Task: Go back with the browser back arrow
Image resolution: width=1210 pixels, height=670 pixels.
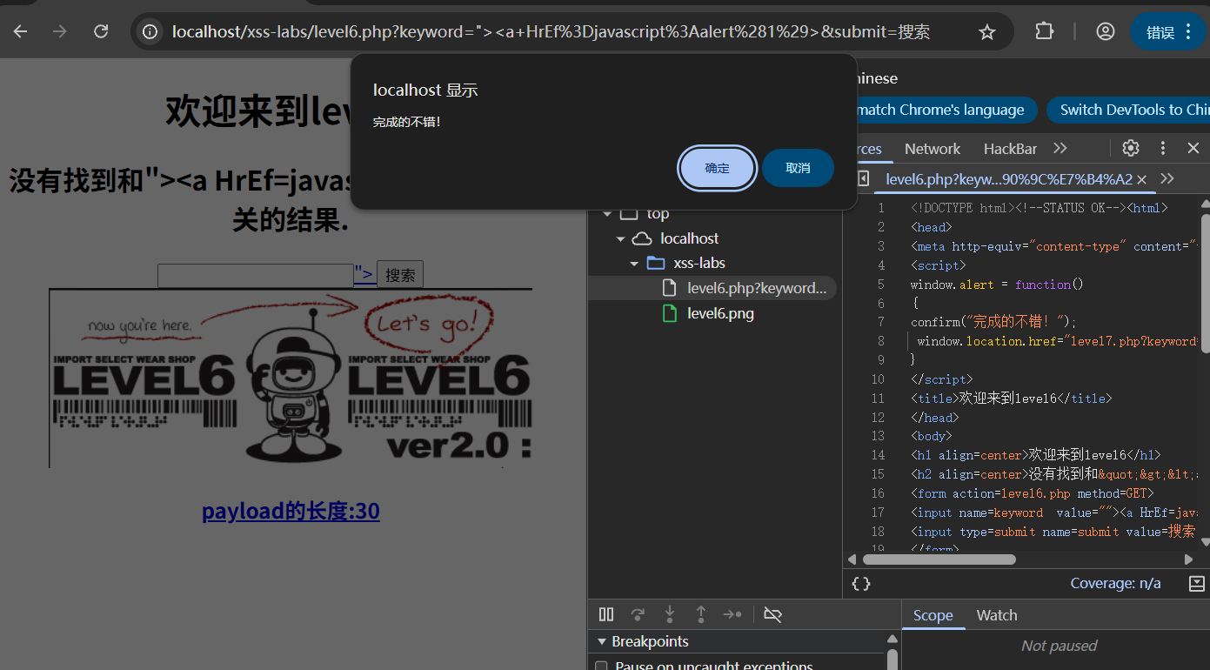Action: coord(20,32)
